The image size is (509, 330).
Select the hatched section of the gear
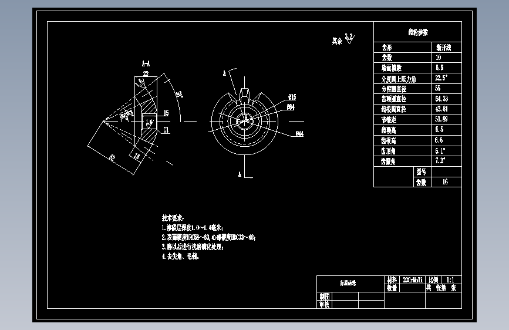coord(149,106)
